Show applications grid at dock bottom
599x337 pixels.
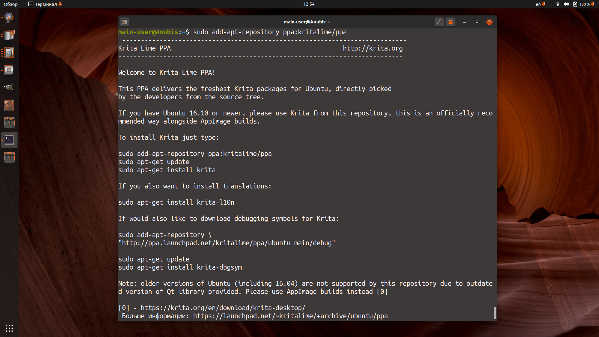pos(9,328)
